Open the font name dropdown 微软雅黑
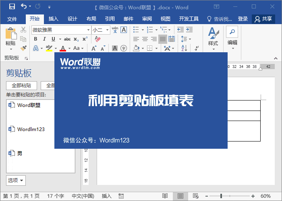282x201 pixels. tap(88, 30)
